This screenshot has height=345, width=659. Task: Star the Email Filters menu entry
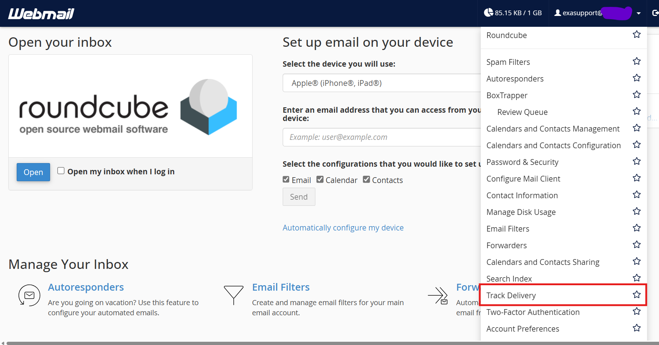637,228
